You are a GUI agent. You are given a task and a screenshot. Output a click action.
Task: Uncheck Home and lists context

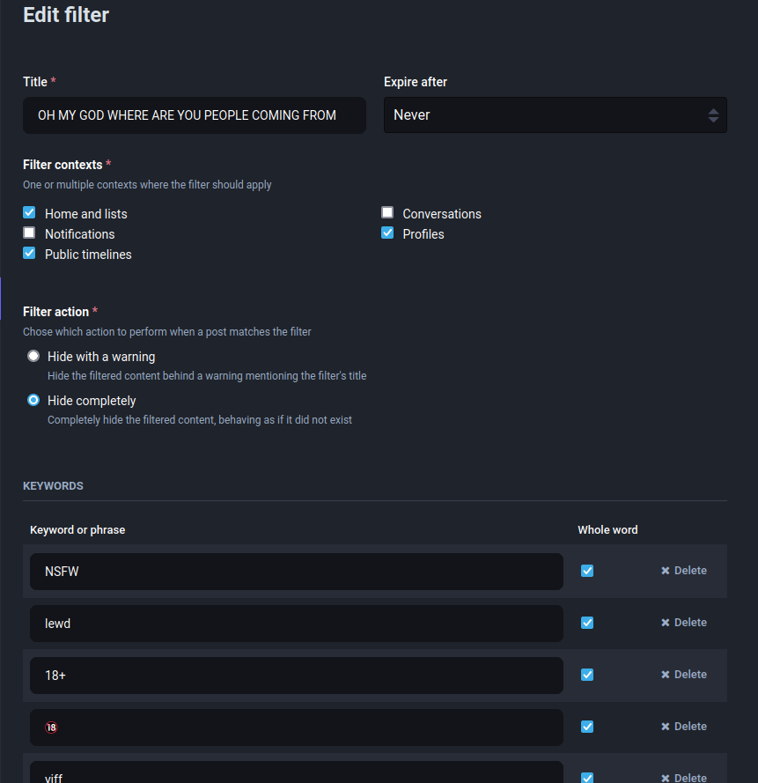29,213
